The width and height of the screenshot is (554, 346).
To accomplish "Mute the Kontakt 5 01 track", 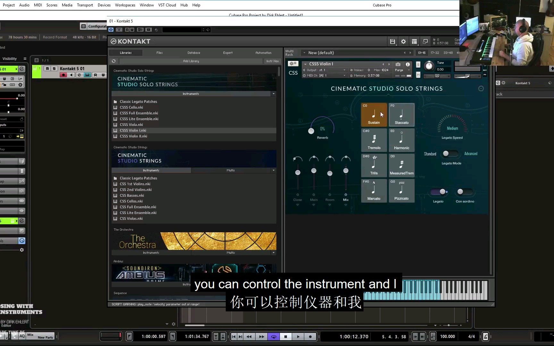I will pos(47,69).
